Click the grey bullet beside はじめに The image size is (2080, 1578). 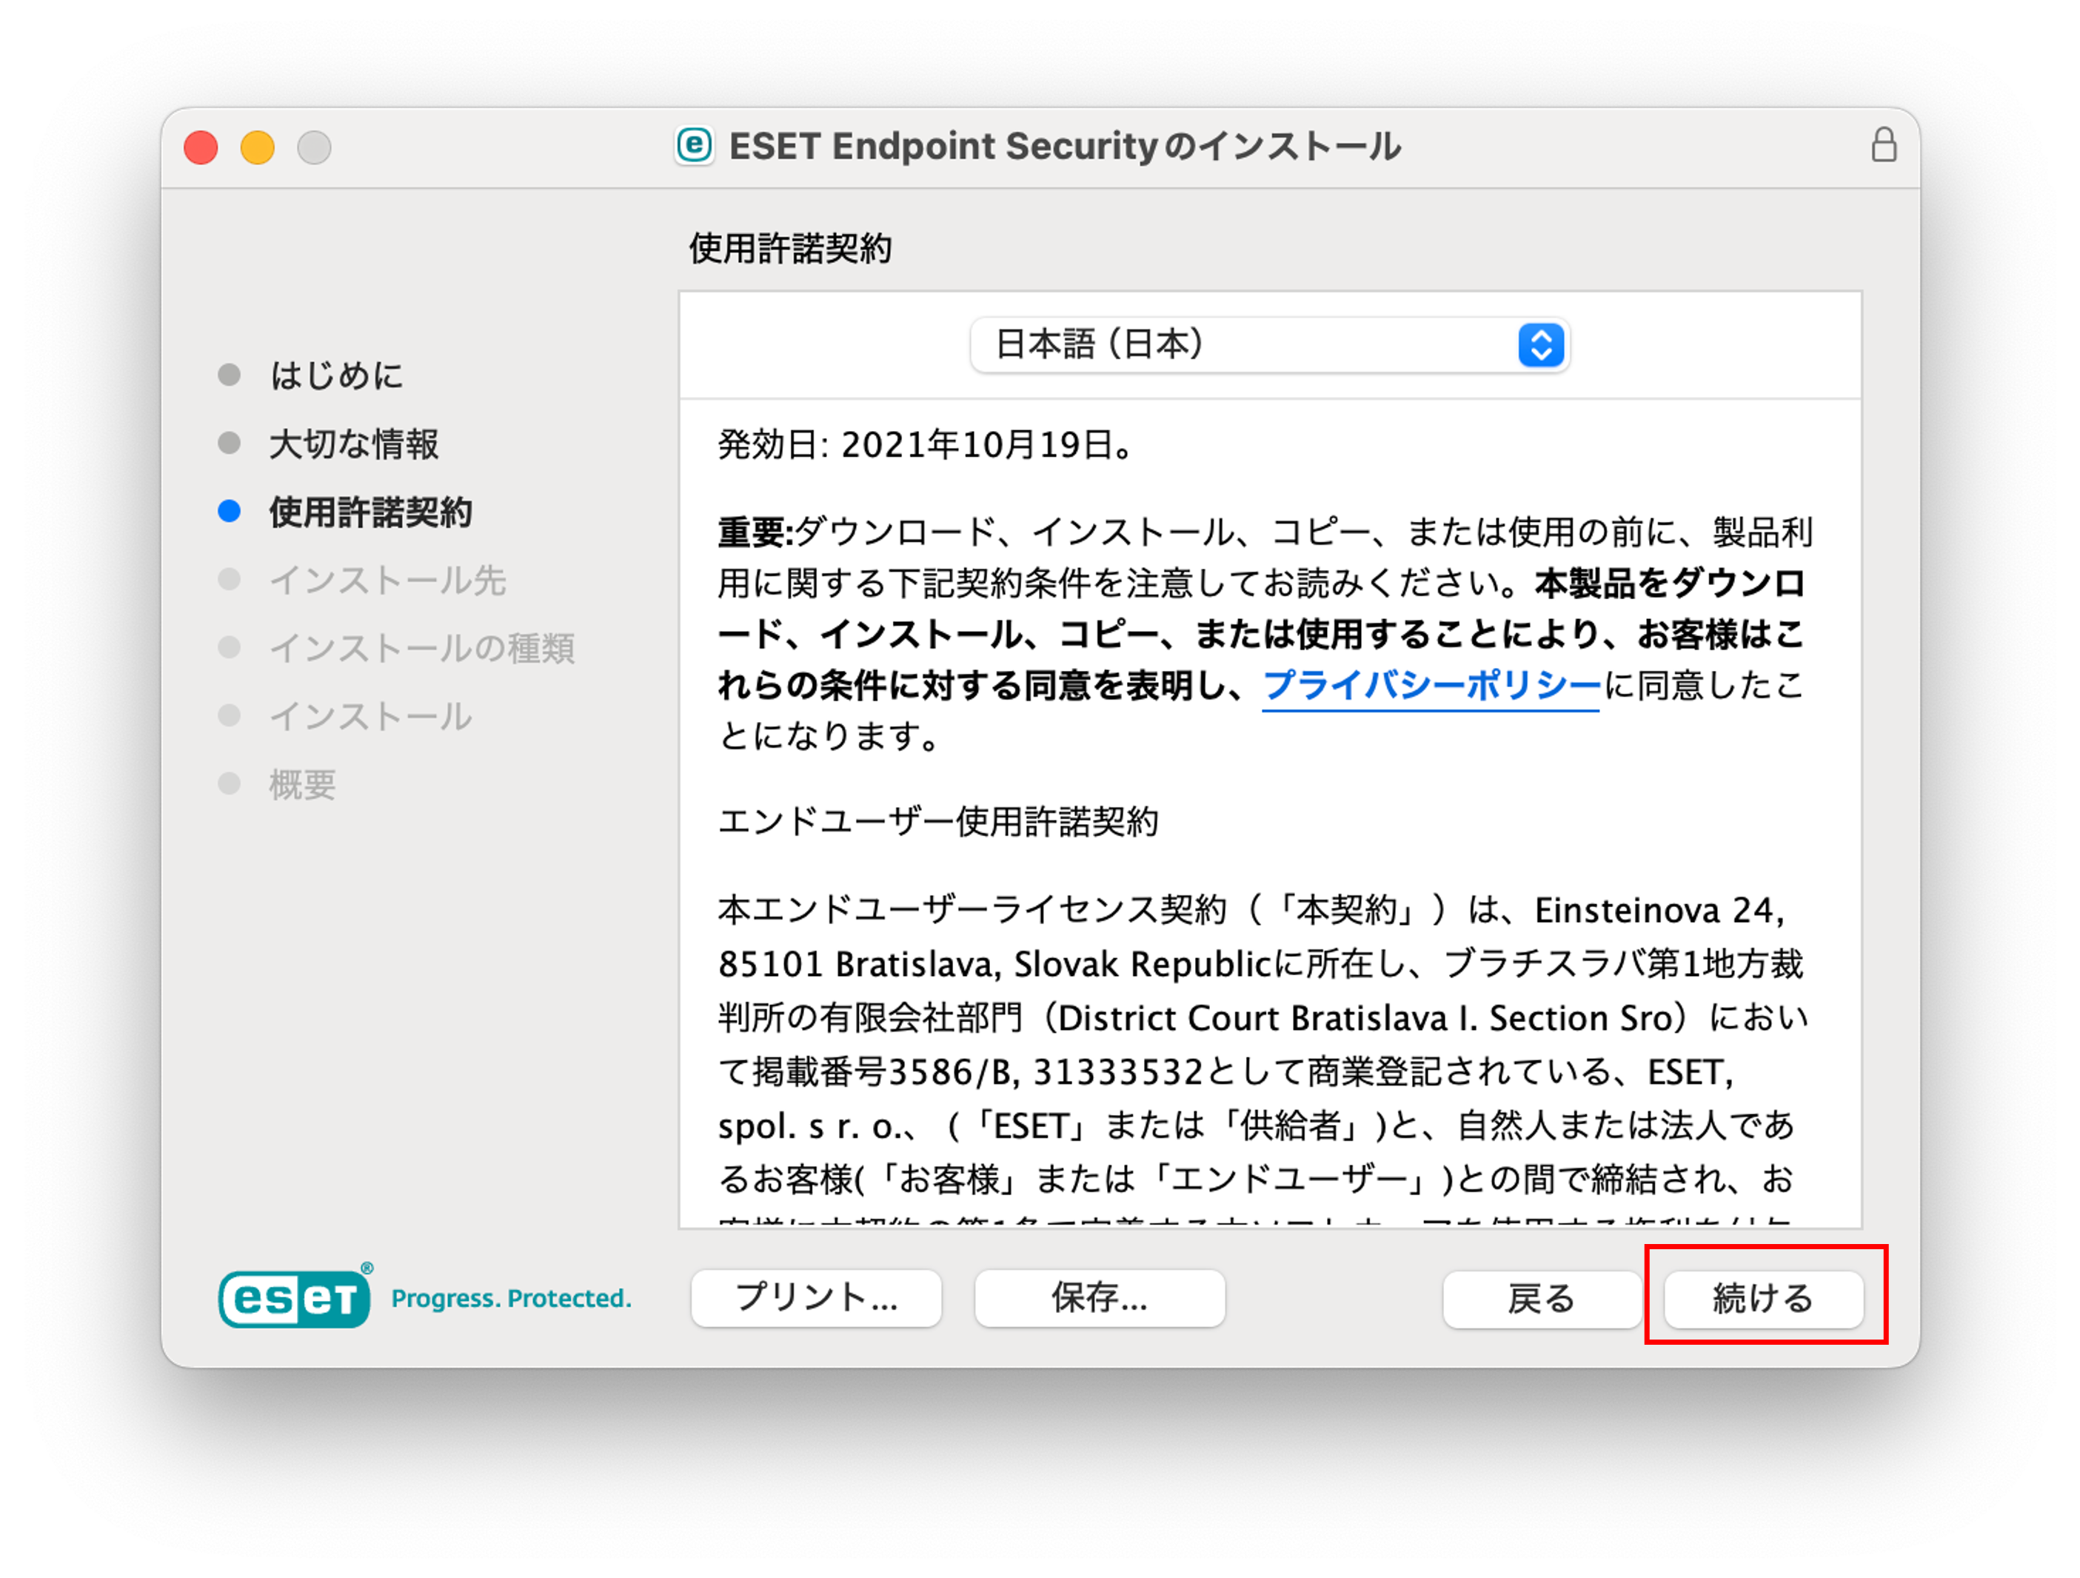(x=230, y=374)
